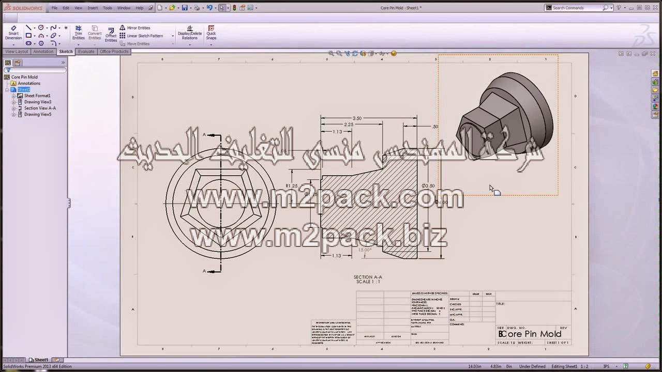This screenshot has width=662, height=372.
Task: Click the gold sphere icon in view toolbar
Action: (x=394, y=53)
